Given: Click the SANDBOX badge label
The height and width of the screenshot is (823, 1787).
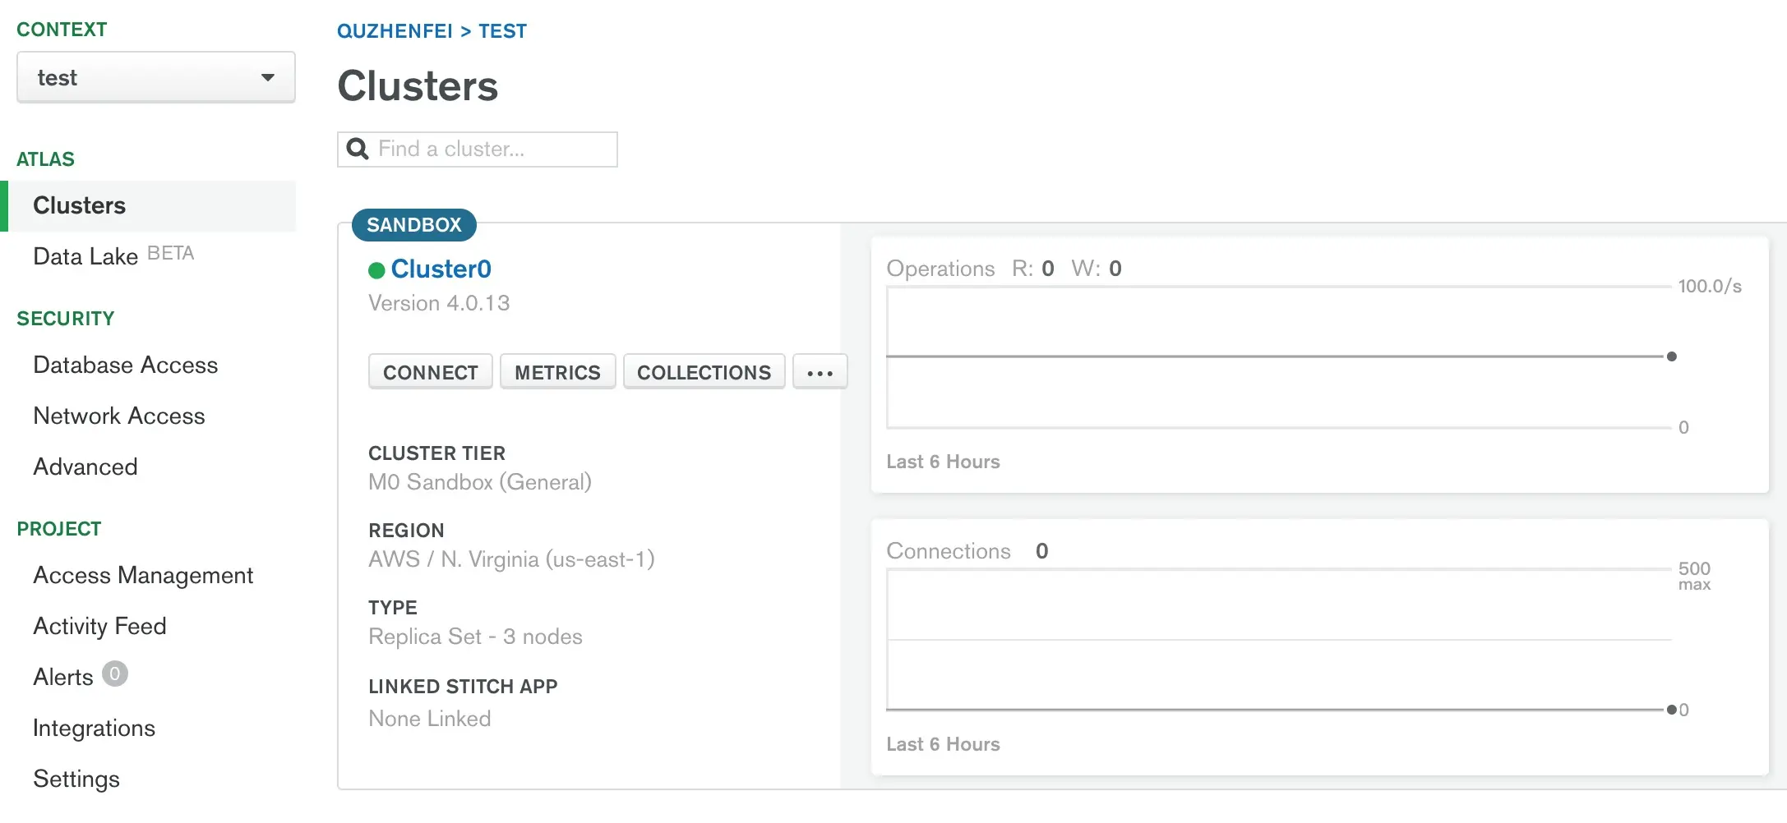Looking at the screenshot, I should (413, 225).
